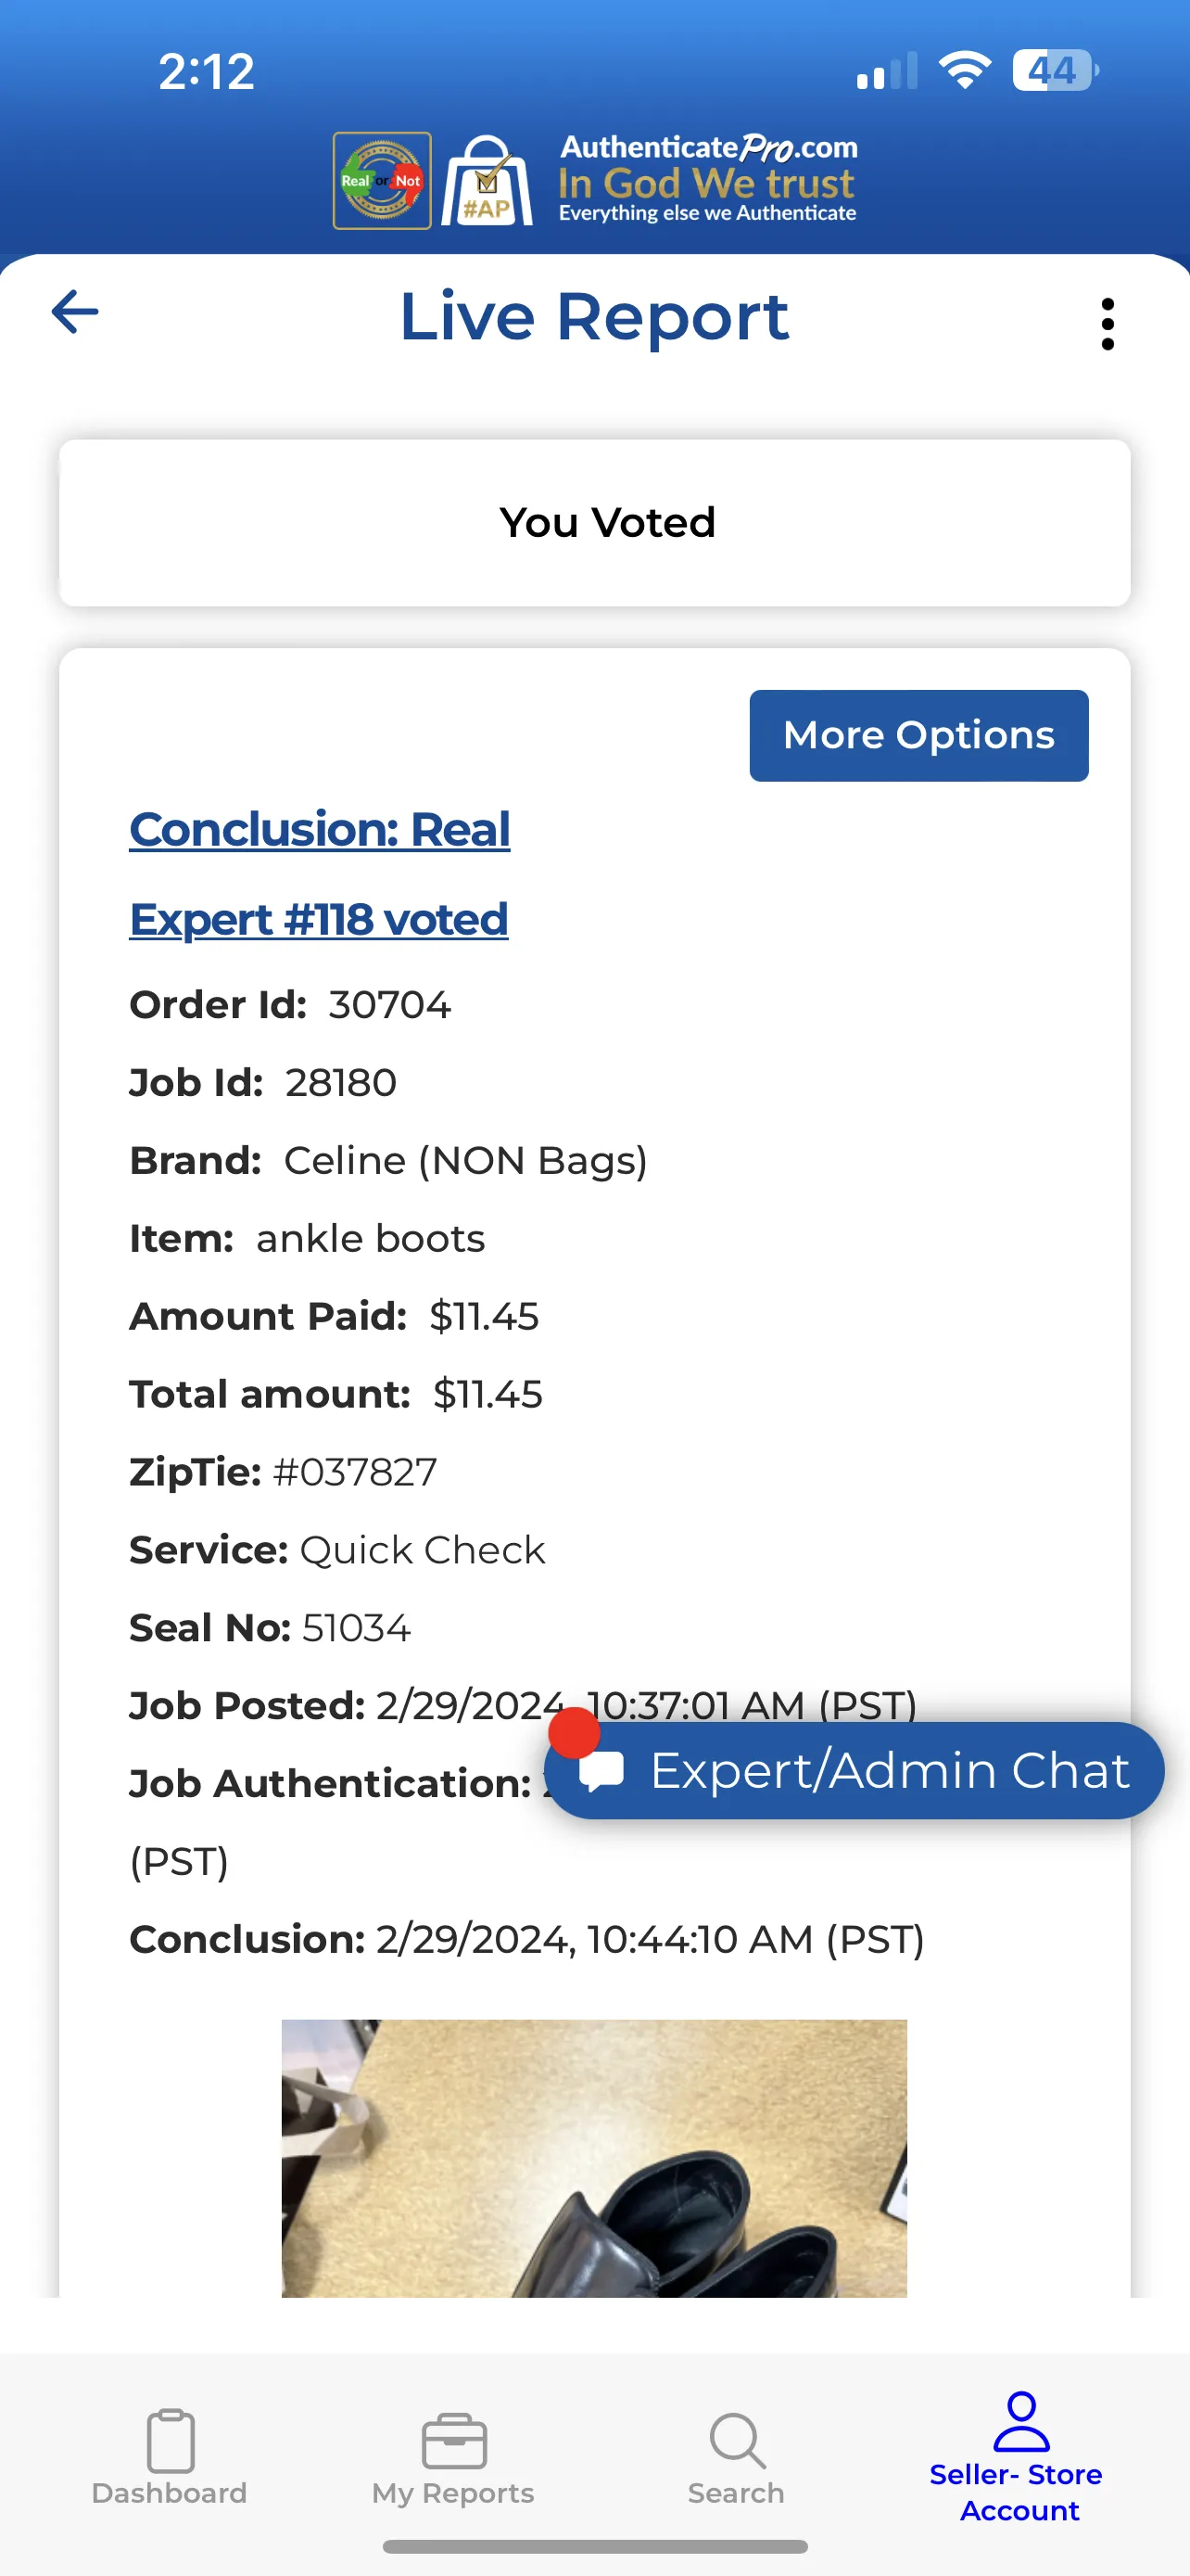Open the Search tab
1190x2576 pixels.
click(737, 2458)
